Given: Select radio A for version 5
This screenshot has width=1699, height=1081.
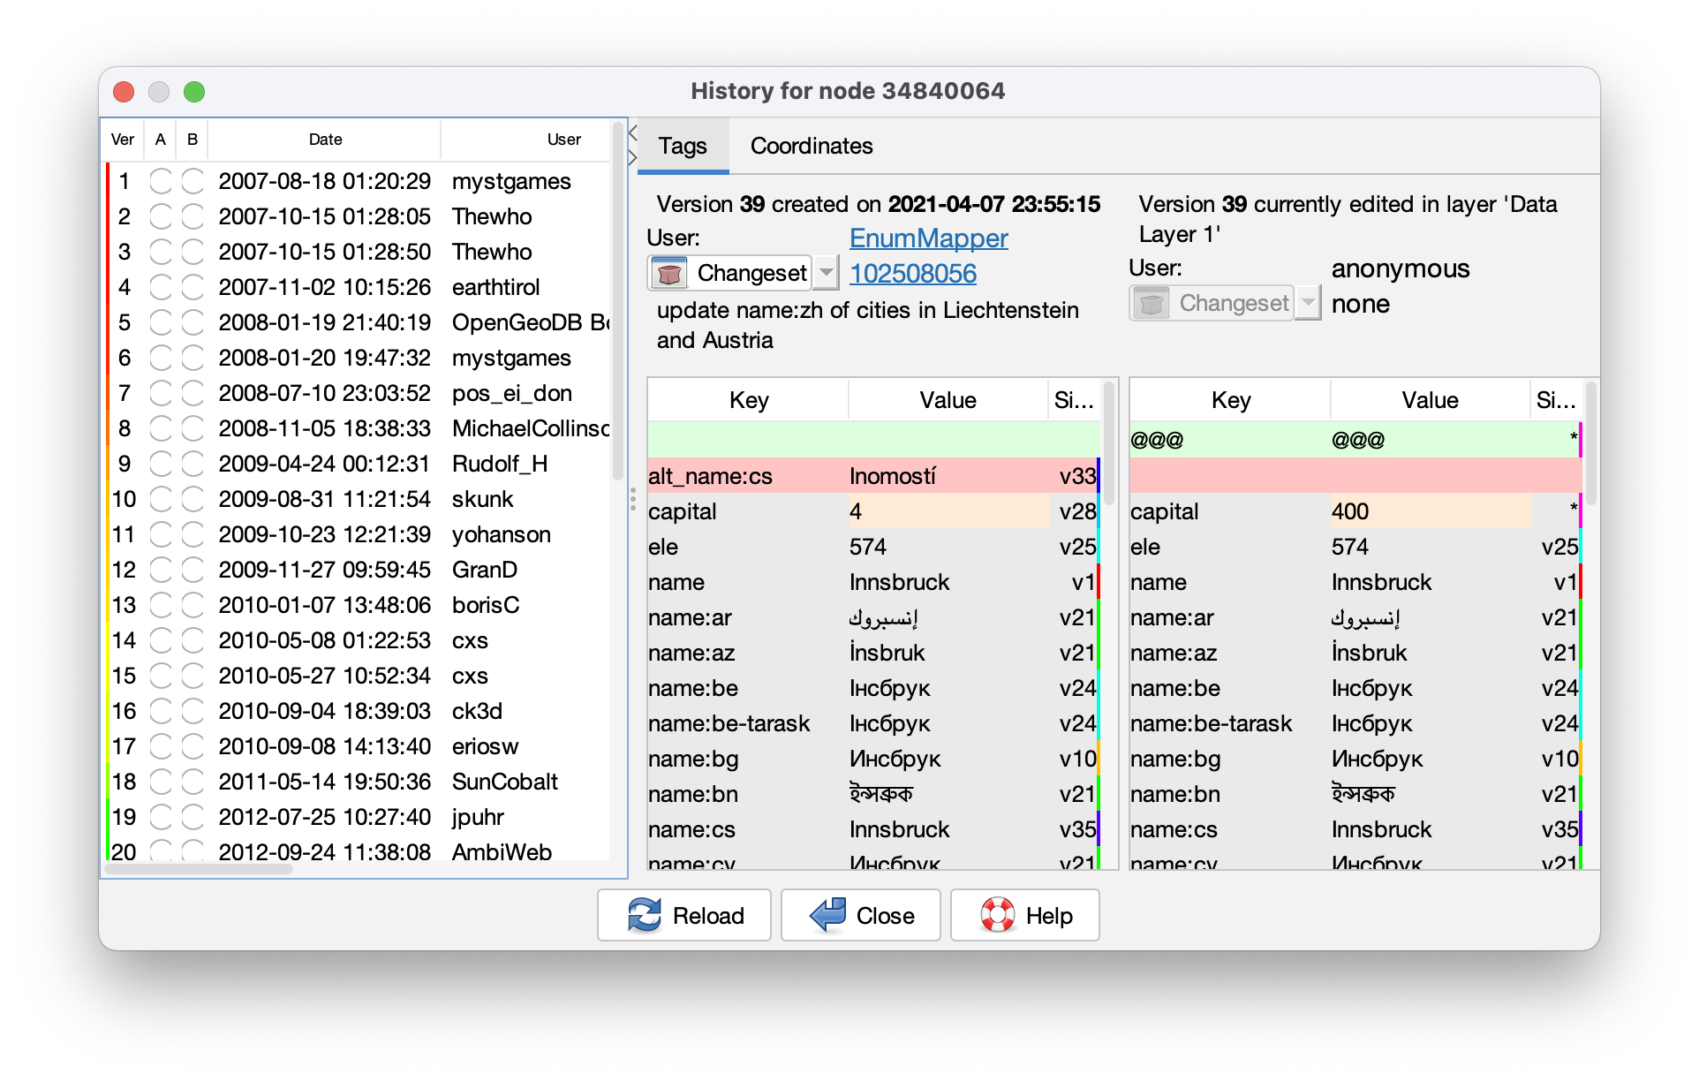Looking at the screenshot, I should tap(161, 322).
